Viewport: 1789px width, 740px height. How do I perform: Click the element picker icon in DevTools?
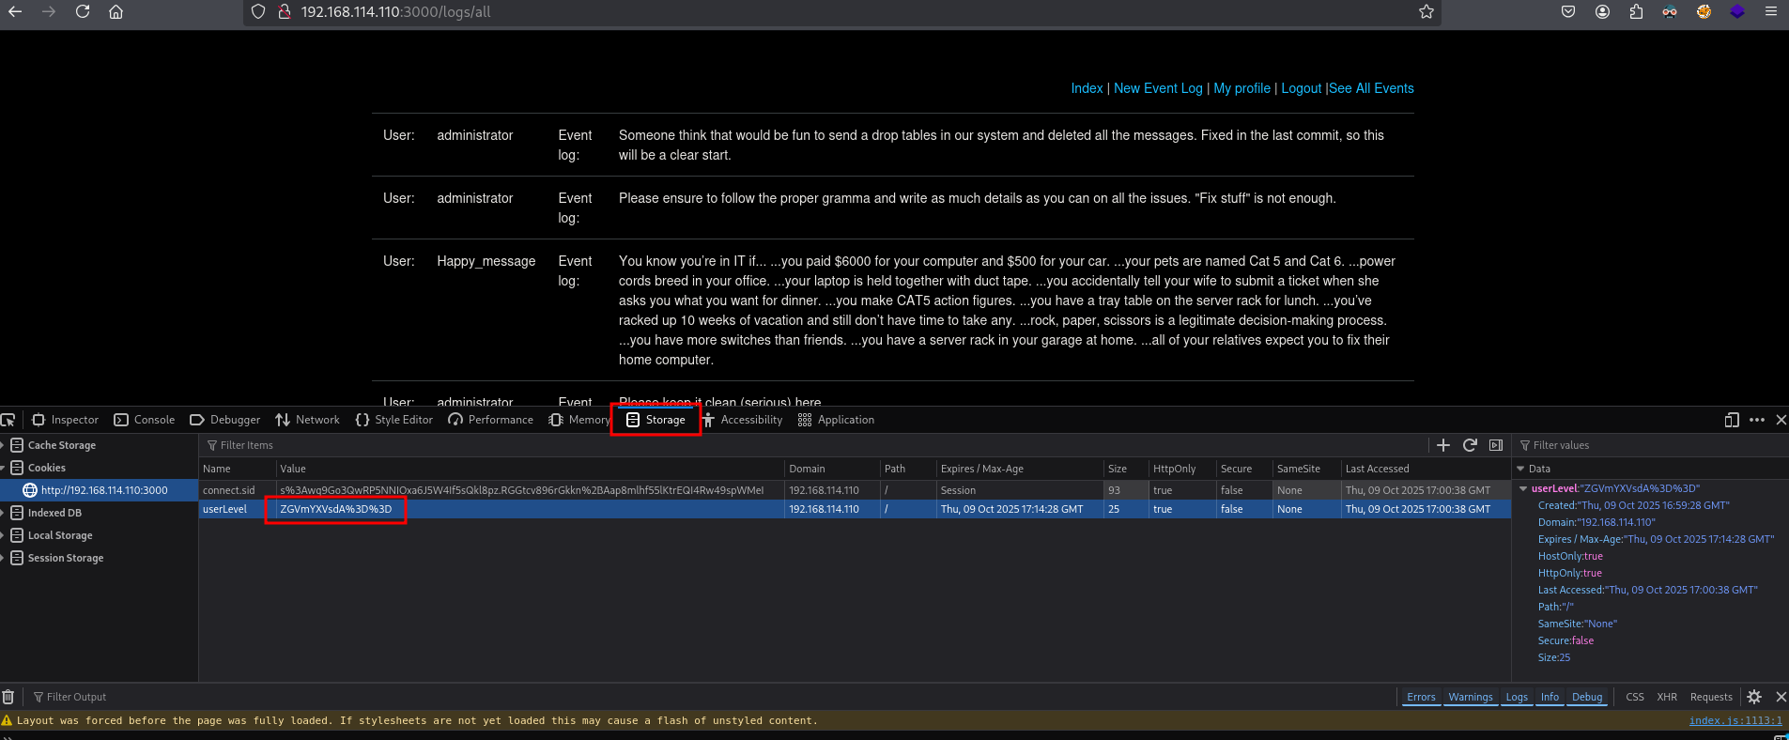tap(8, 420)
